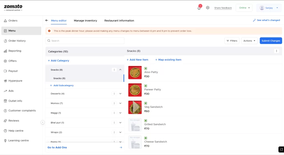Open the Actions dropdown
284x155 pixels.
tap(249, 41)
